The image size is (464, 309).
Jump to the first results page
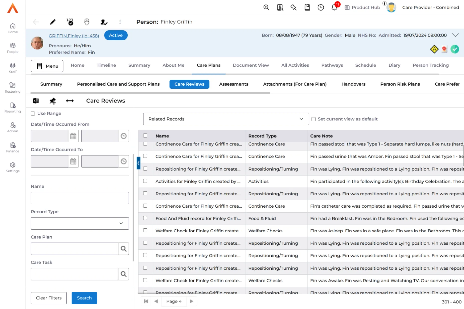(146, 301)
